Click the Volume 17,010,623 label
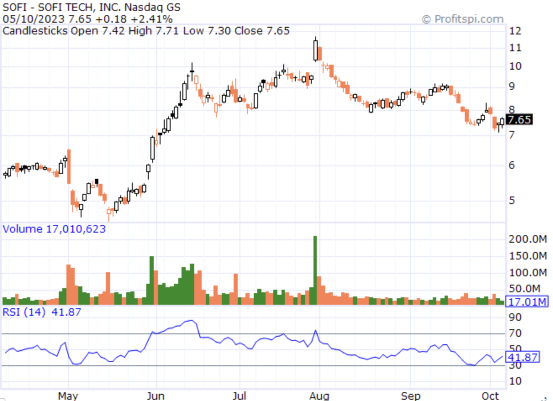This screenshot has width=553, height=401. (54, 229)
